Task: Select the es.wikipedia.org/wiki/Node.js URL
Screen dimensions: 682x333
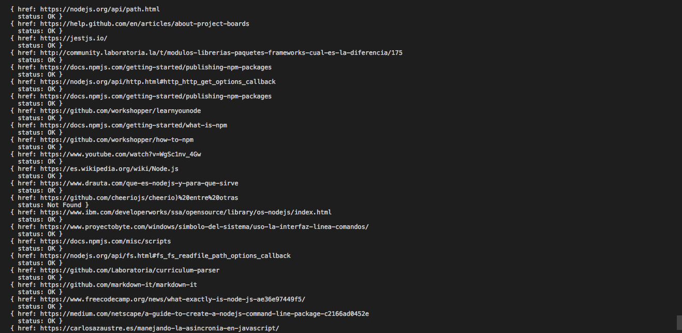Action: [109, 169]
